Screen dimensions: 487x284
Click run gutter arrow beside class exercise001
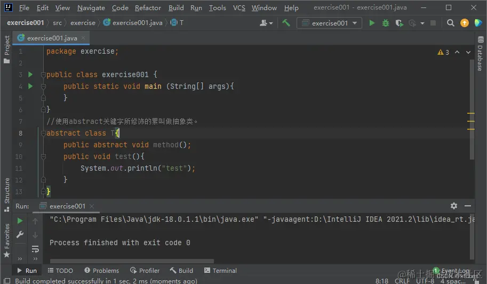coord(30,74)
